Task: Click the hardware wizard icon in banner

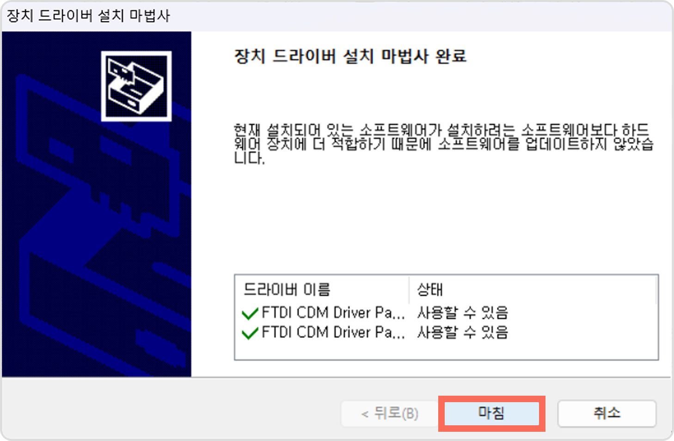Action: (136, 86)
